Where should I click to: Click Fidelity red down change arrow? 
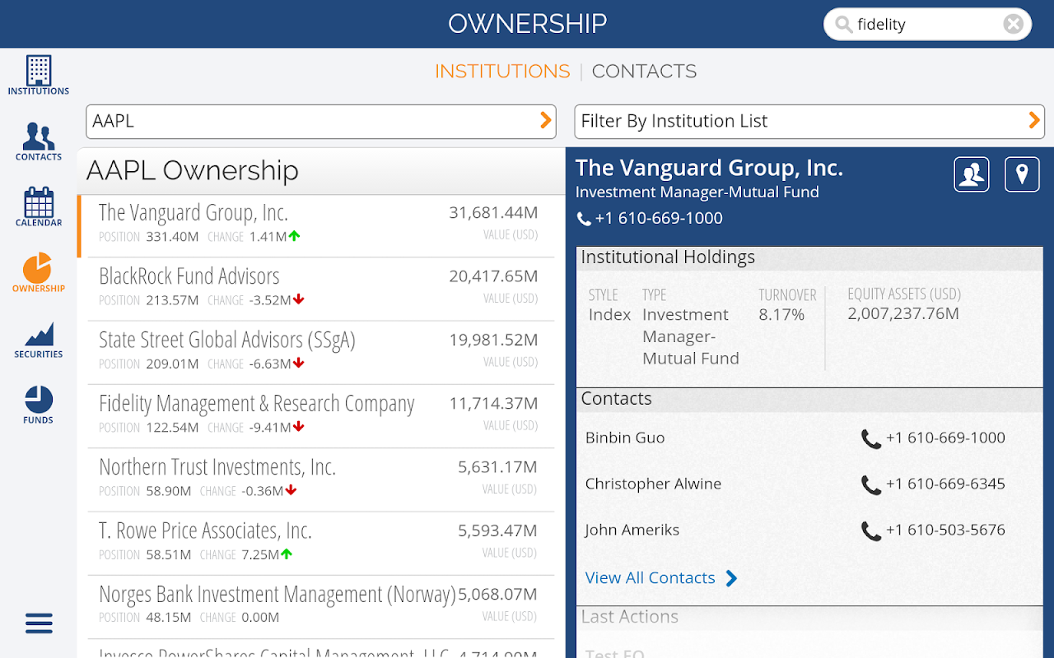(299, 426)
